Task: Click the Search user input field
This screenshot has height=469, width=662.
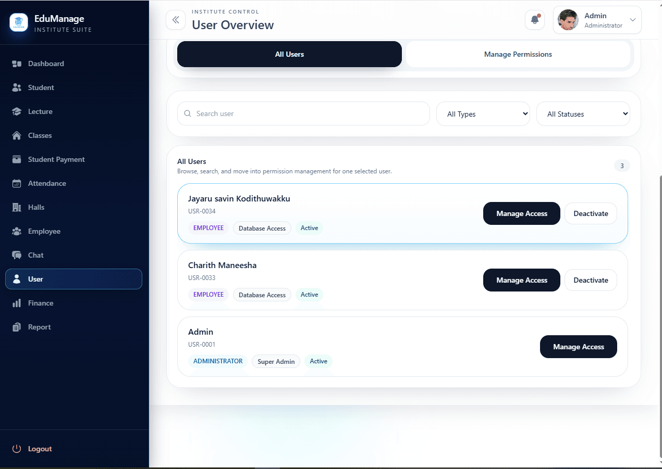Action: coord(303,113)
